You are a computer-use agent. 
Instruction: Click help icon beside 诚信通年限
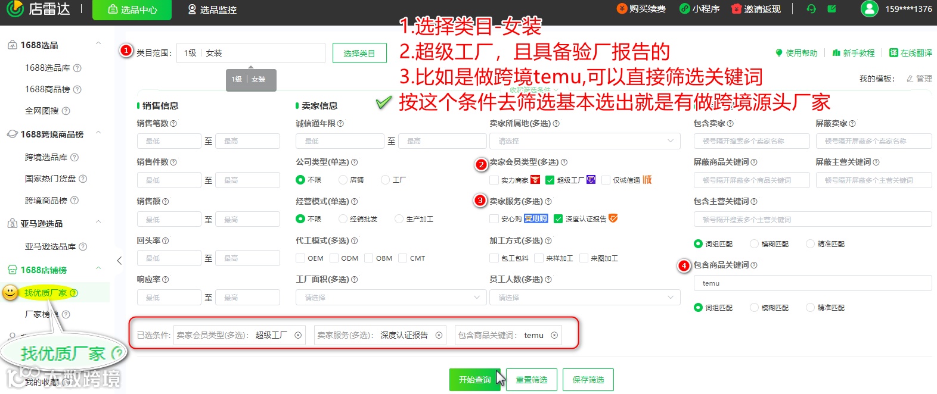[x=340, y=124]
